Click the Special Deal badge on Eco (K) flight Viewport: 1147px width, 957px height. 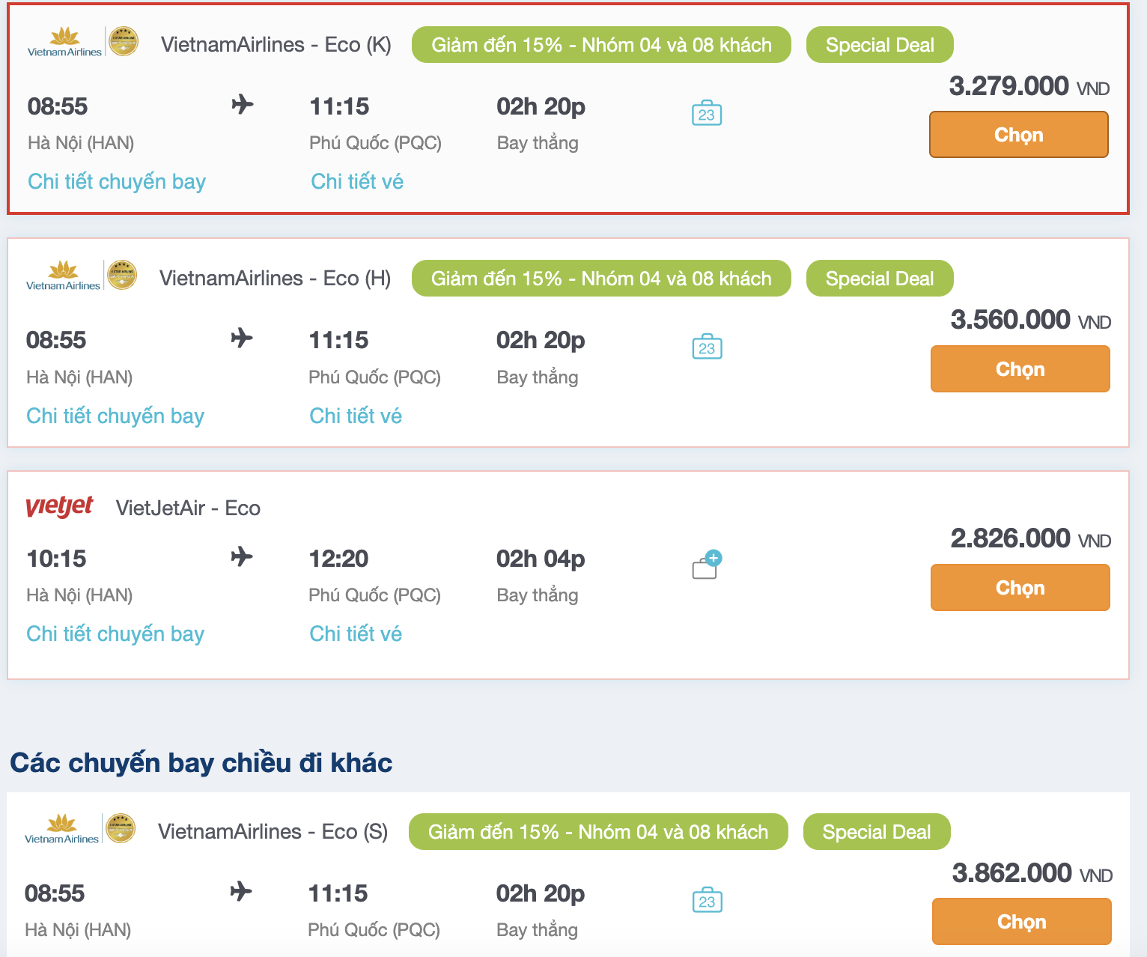pyautogui.click(x=880, y=45)
